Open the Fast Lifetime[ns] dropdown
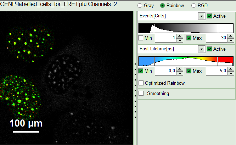Image resolution: width=236 pixels, height=145 pixels. click(202, 49)
